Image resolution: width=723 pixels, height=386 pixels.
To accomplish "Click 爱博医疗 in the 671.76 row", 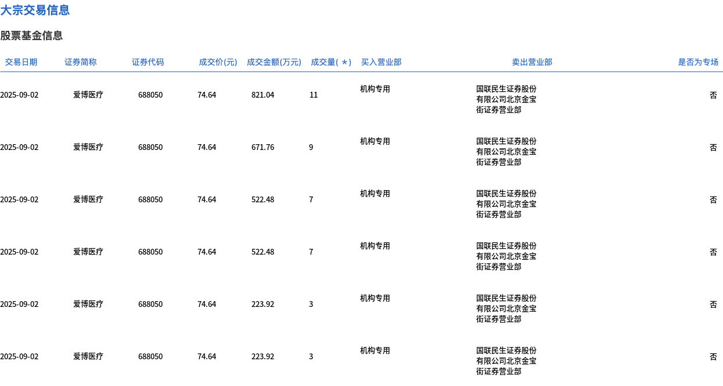I will (x=88, y=147).
